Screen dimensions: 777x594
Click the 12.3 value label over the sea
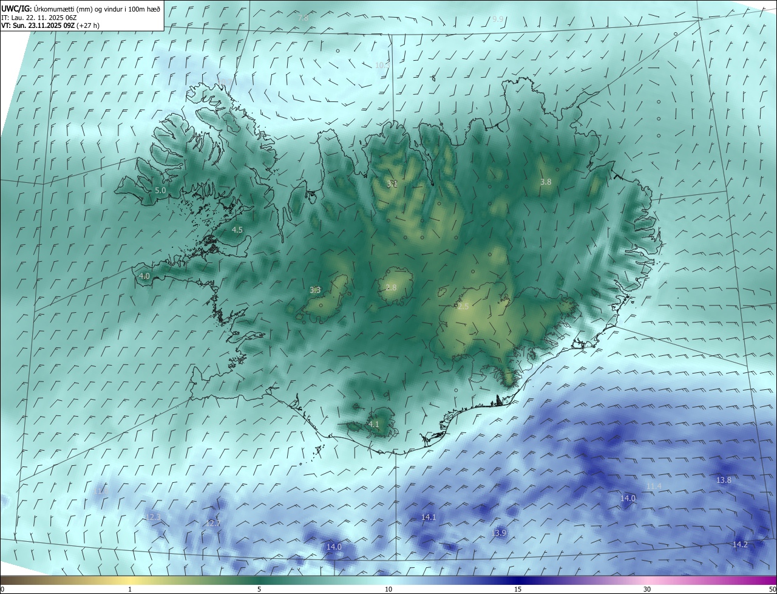click(x=153, y=517)
